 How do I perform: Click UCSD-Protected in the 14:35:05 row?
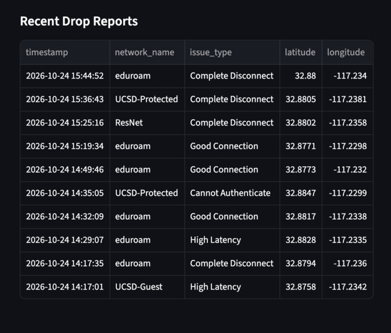click(x=147, y=193)
